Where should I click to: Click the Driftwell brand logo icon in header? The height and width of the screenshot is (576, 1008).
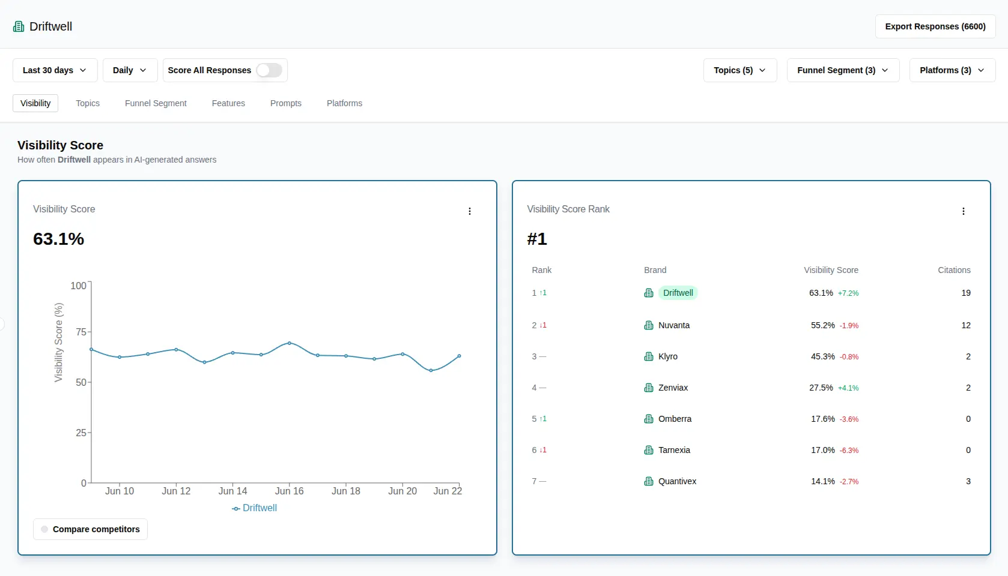coord(18,26)
